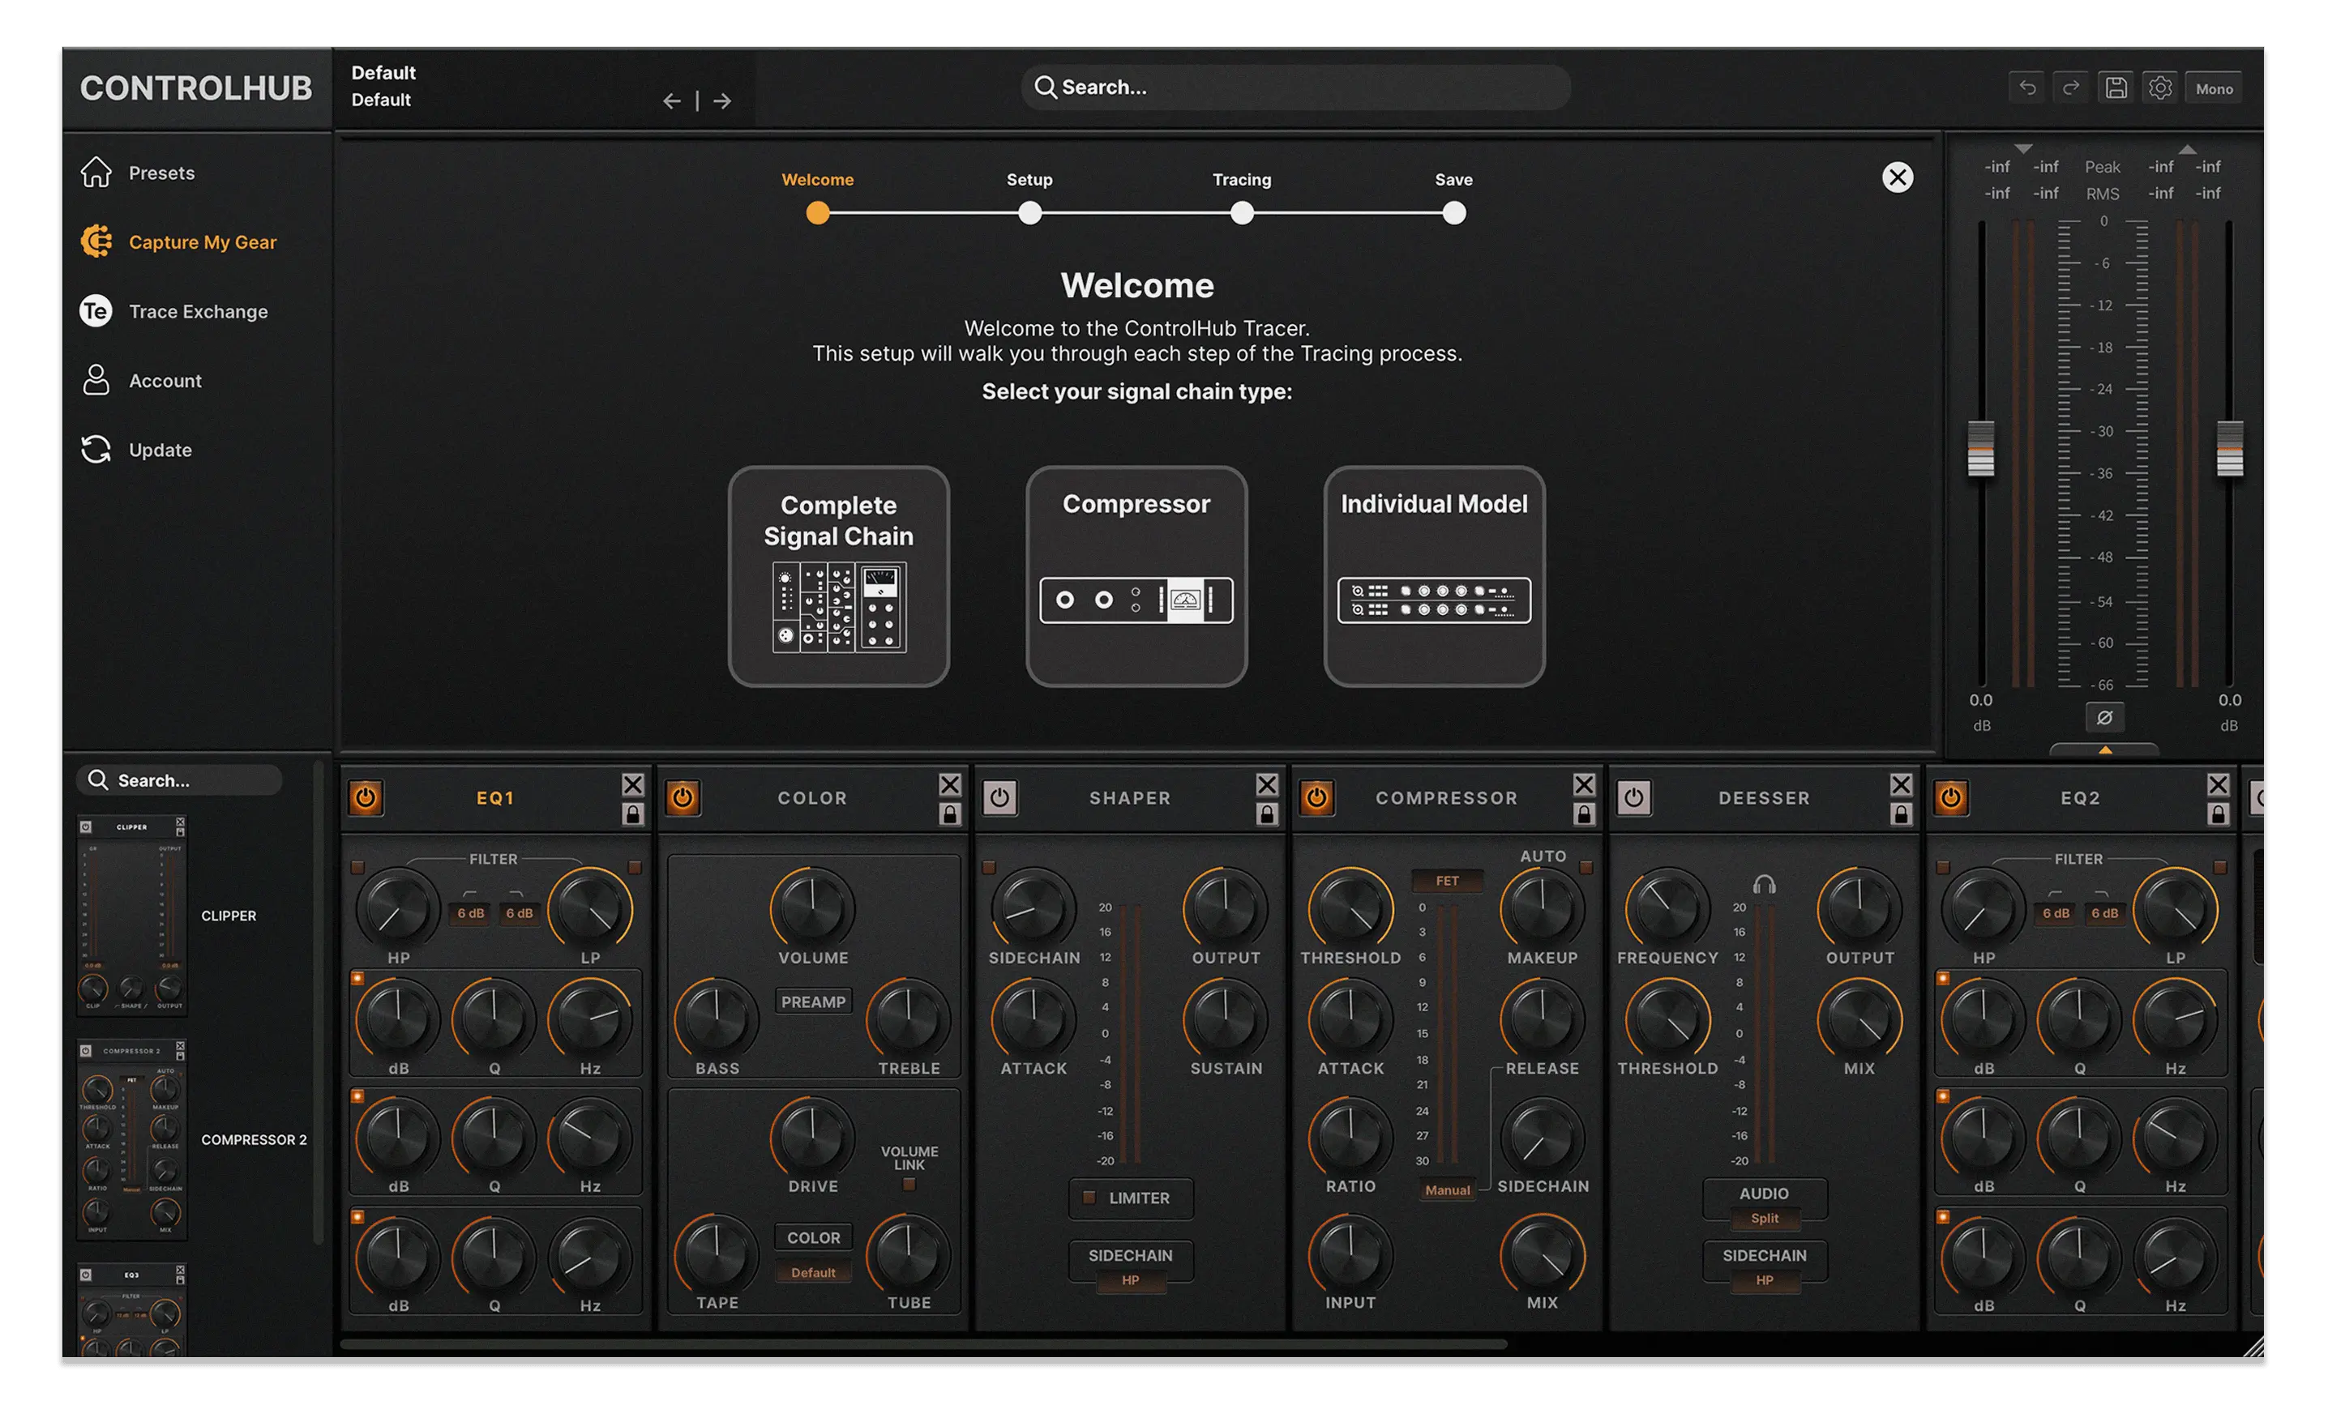Open the Account page
2328x1418 pixels.
142,381
